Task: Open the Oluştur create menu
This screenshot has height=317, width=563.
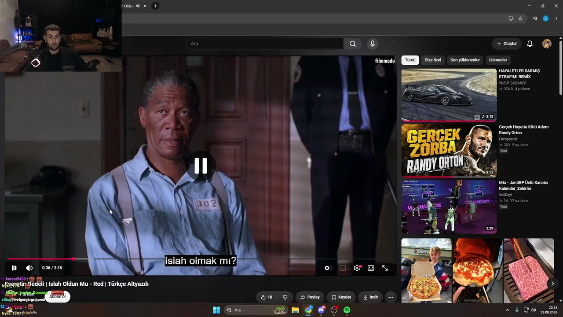Action: point(507,44)
